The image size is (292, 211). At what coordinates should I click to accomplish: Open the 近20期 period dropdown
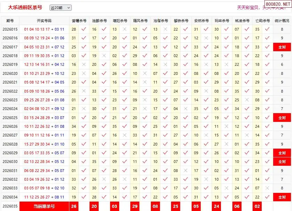point(60,8)
